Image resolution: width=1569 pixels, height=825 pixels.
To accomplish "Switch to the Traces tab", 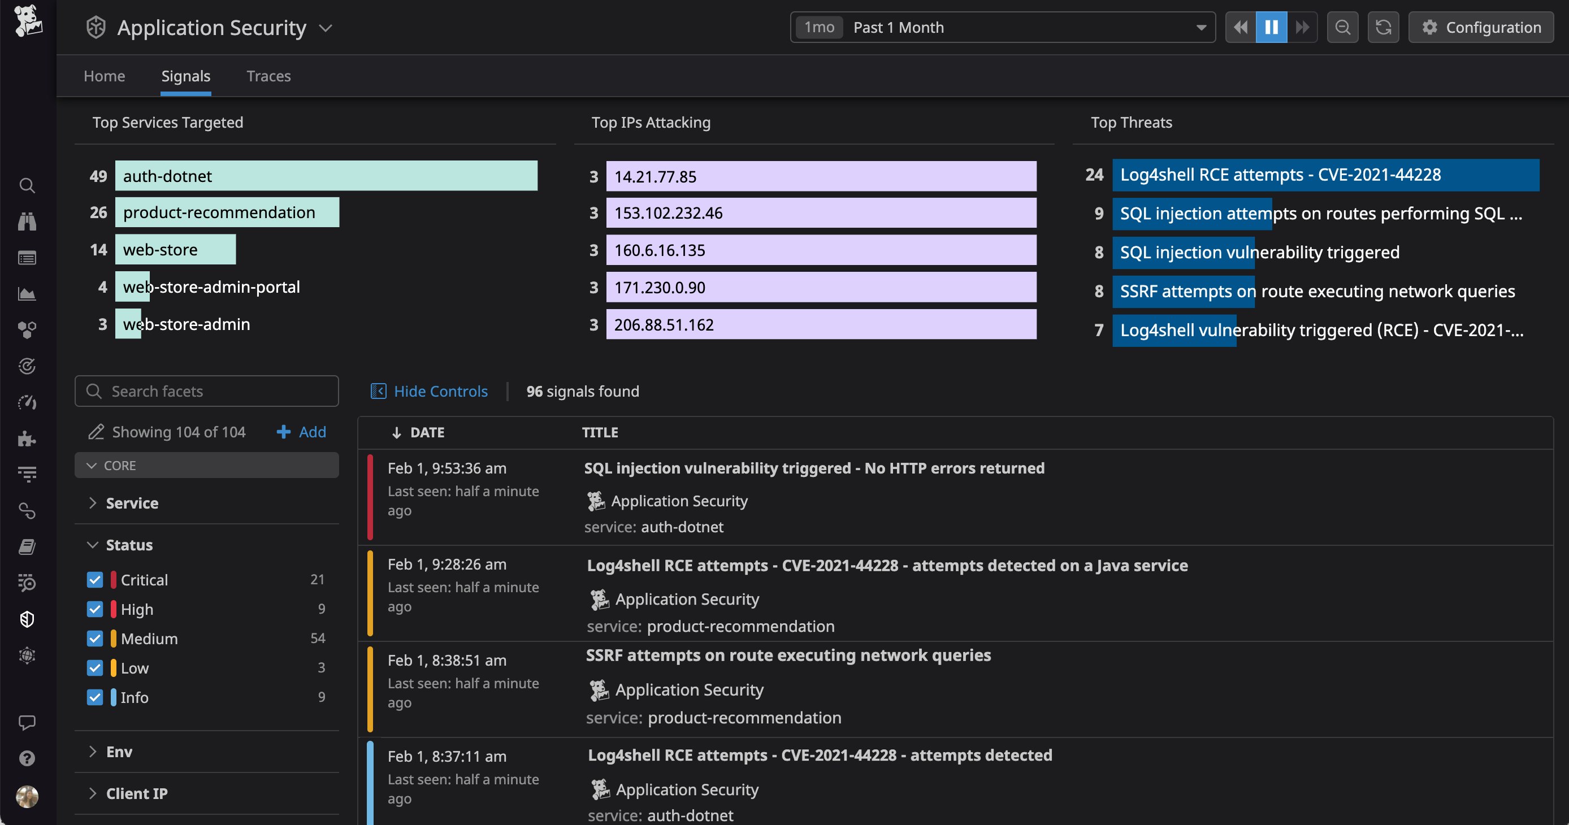I will point(268,76).
